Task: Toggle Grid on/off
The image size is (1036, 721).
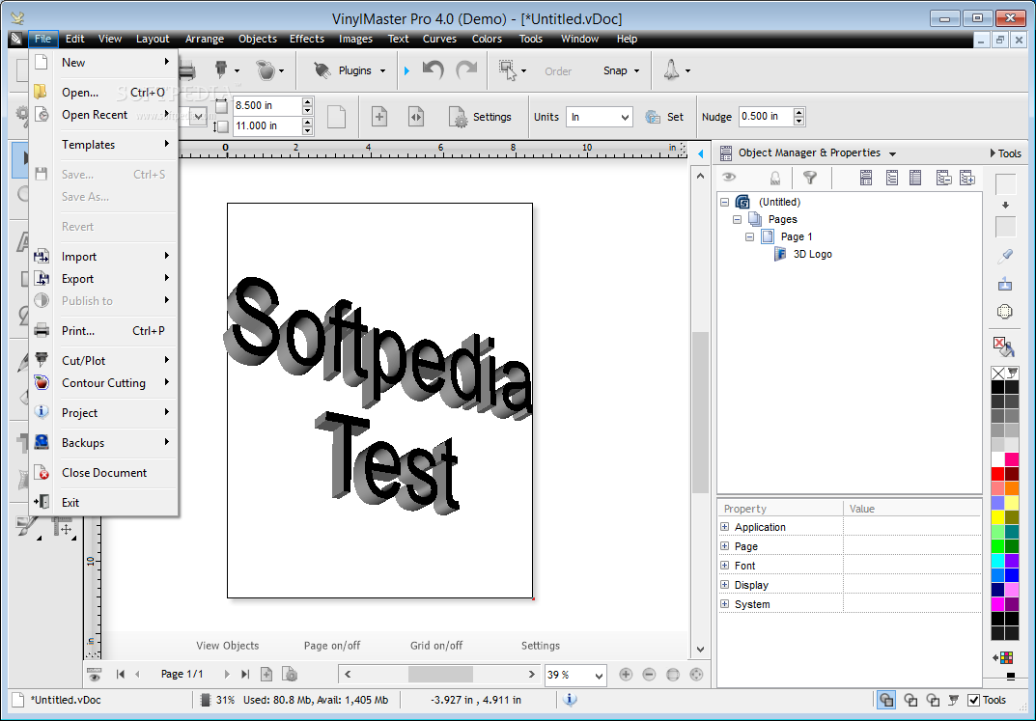Action: pos(436,646)
